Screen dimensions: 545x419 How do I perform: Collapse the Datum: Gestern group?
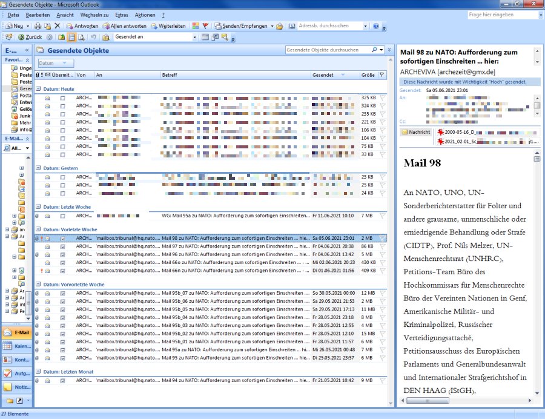39,168
